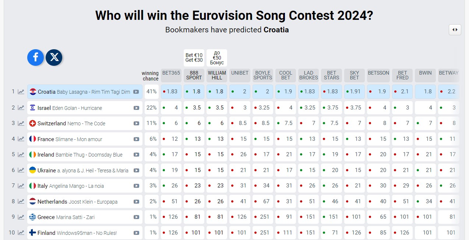Open the Bet €10 Get €30 offer
This screenshot has width=469, height=240.
coord(194,58)
